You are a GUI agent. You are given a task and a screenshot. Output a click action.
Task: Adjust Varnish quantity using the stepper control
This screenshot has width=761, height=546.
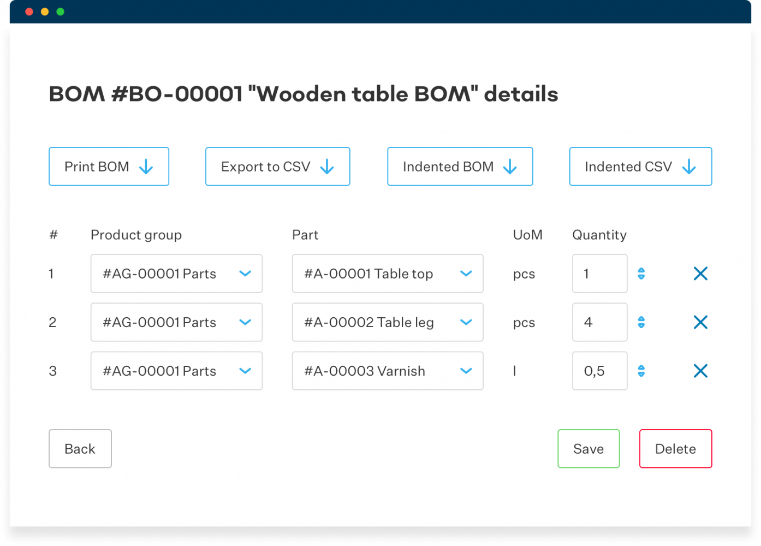click(641, 371)
